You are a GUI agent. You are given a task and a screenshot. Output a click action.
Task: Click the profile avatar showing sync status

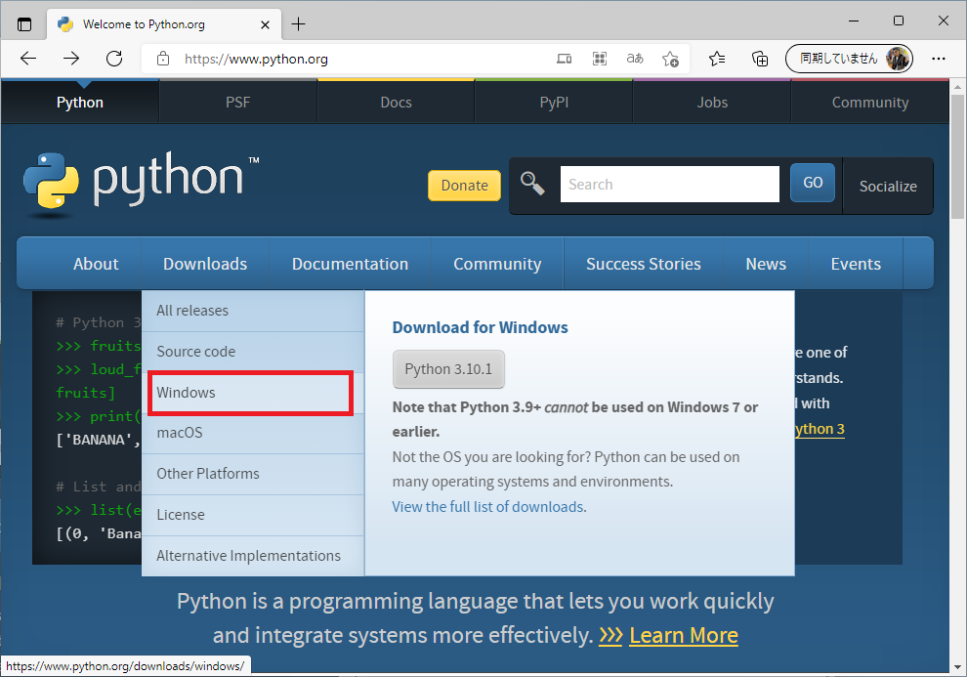pos(897,59)
